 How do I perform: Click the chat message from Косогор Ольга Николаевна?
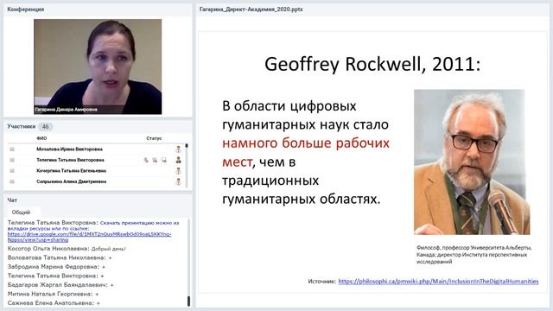click(67, 249)
